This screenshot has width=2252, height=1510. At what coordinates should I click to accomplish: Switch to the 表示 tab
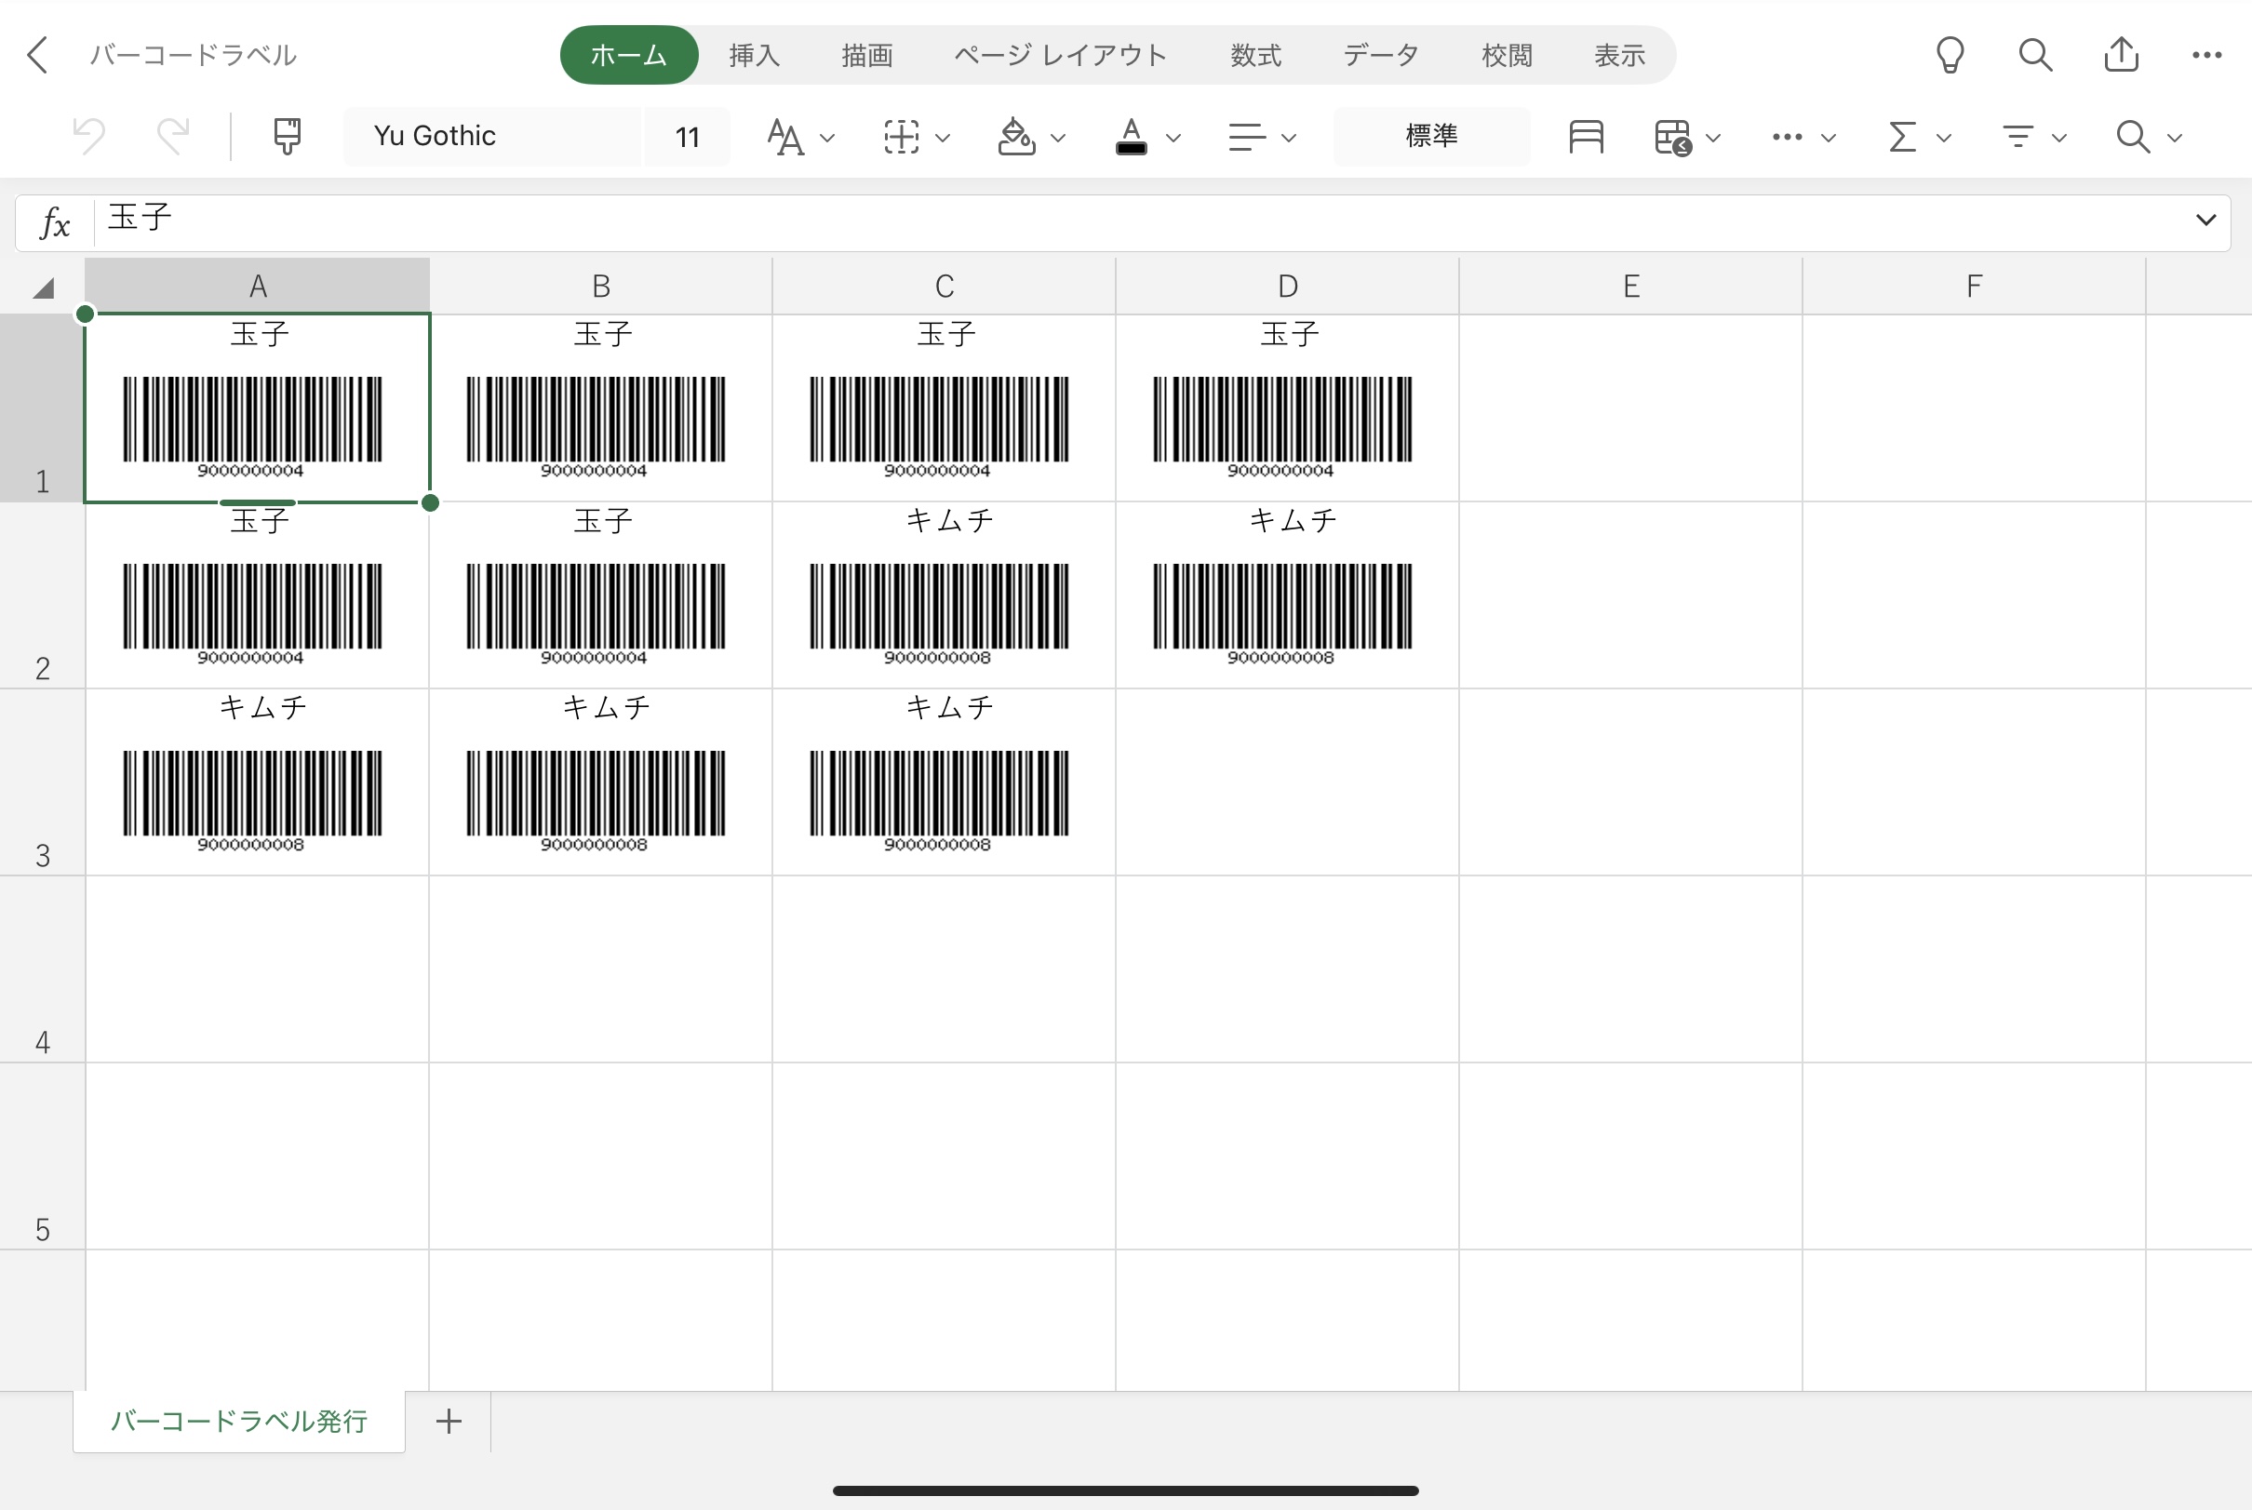1619,55
